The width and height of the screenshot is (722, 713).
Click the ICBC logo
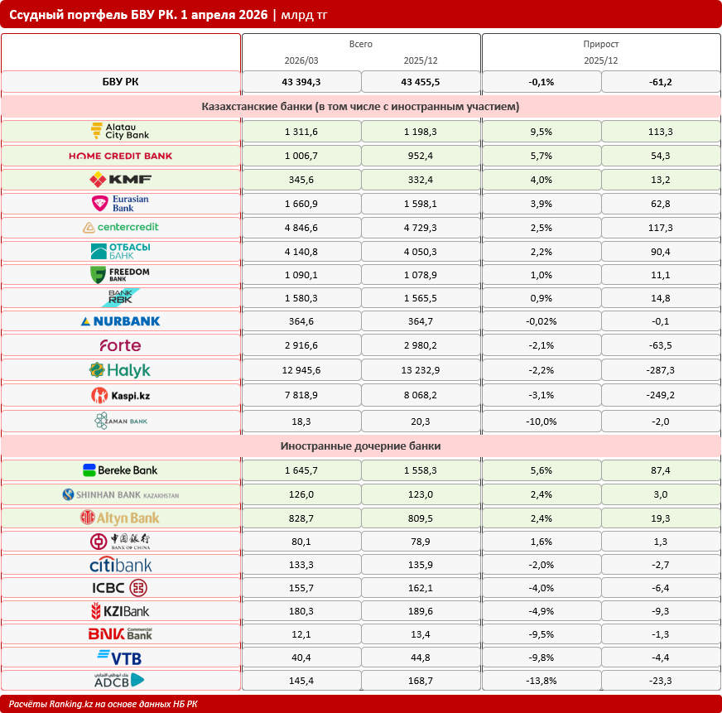coord(120,588)
